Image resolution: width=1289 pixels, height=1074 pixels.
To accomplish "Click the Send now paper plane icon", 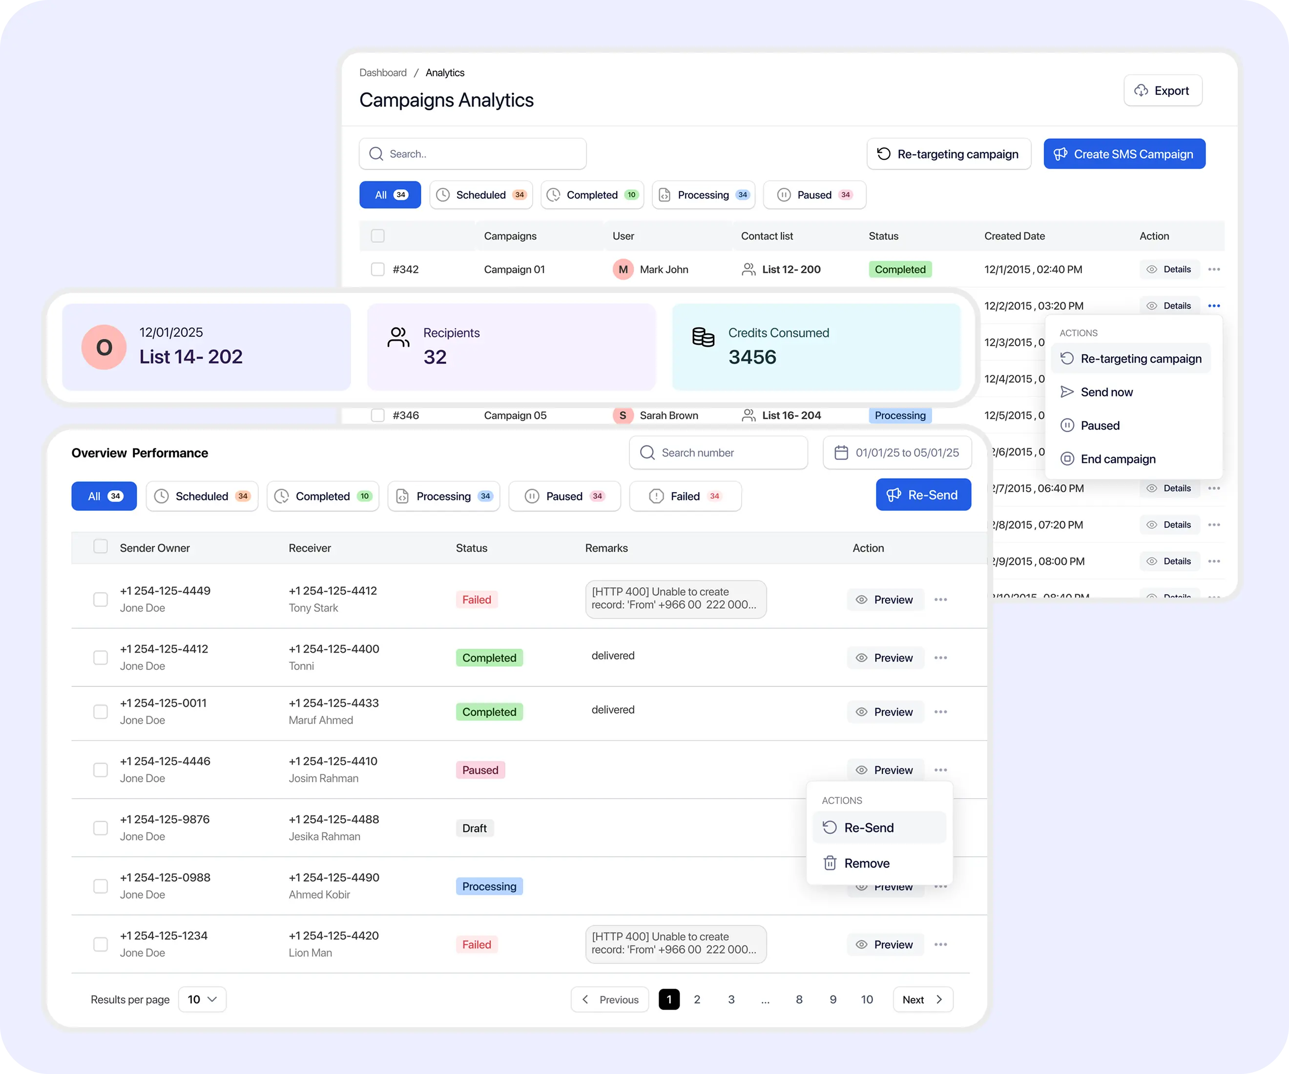I will click(x=1067, y=392).
